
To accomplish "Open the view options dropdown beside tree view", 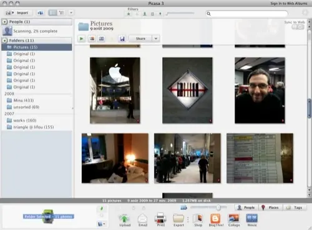I will pos(71,13).
